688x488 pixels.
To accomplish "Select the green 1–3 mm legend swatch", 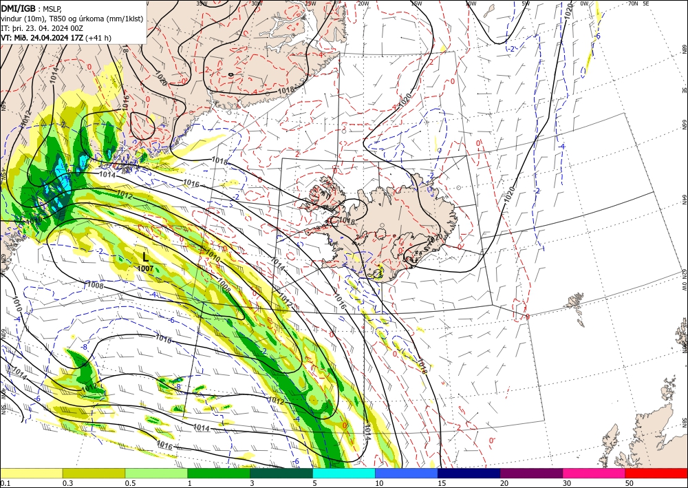I will click(219, 473).
